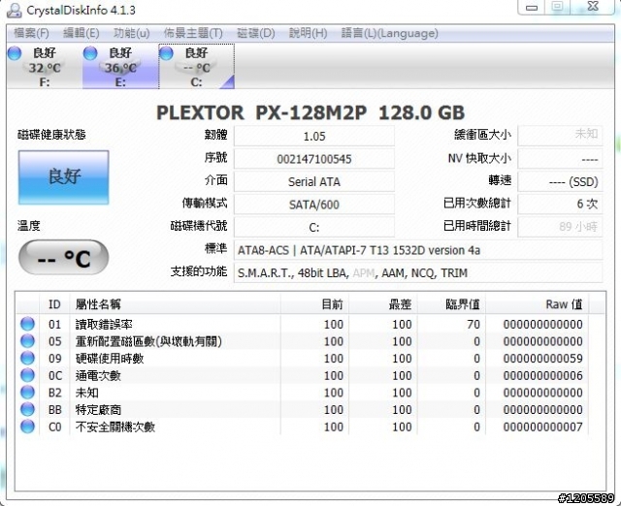
Task: Click the blue status orb of drive C:
Action: (x=167, y=53)
